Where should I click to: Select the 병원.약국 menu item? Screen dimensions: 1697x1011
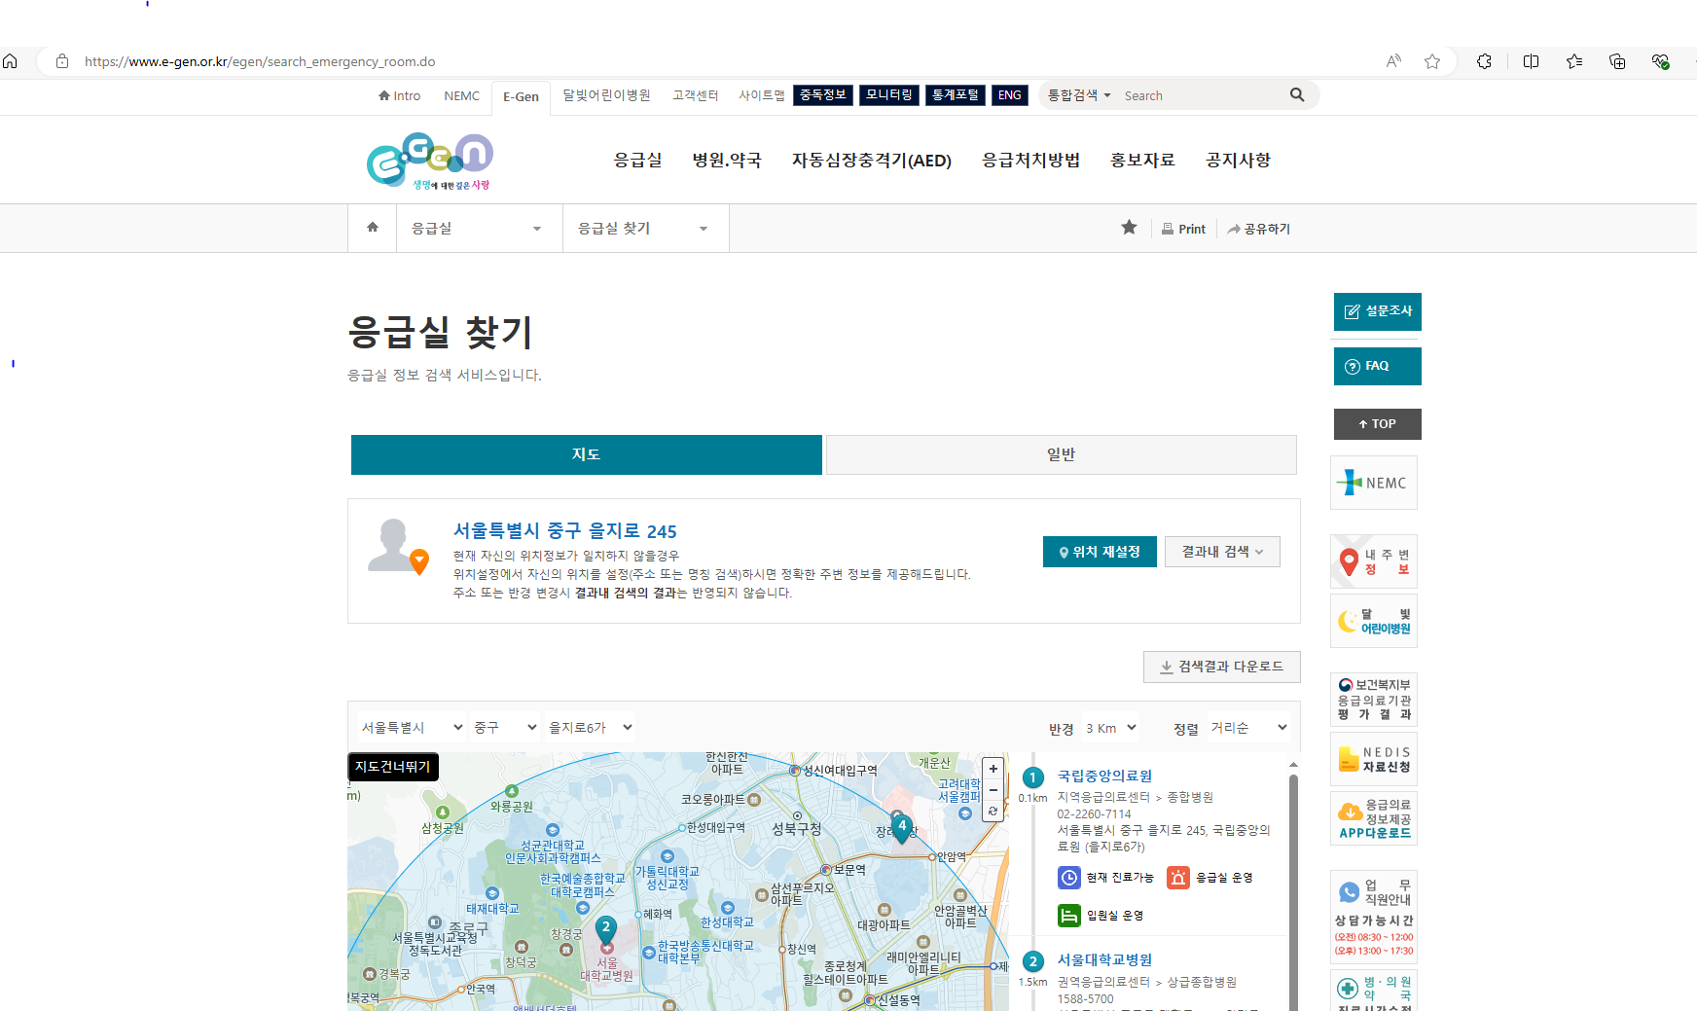click(726, 160)
